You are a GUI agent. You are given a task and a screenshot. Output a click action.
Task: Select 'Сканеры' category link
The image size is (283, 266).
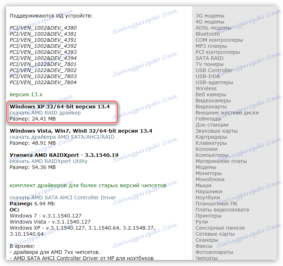207,240
